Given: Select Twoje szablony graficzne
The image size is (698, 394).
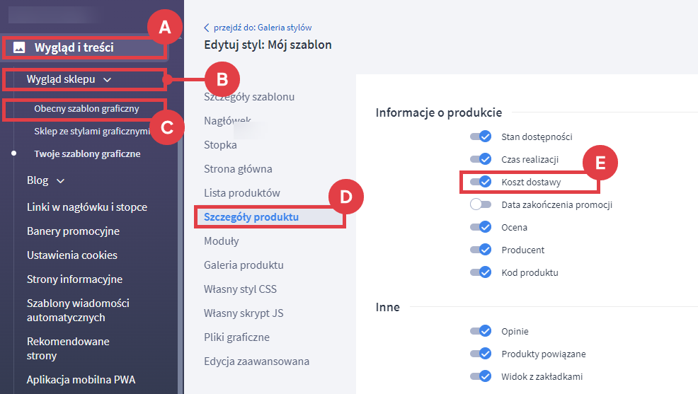Looking at the screenshot, I should click(x=87, y=154).
